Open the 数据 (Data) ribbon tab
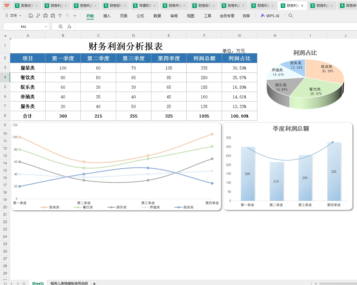 coord(157,16)
